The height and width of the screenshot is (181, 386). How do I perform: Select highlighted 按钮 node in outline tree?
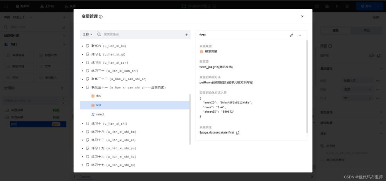tap(38, 124)
